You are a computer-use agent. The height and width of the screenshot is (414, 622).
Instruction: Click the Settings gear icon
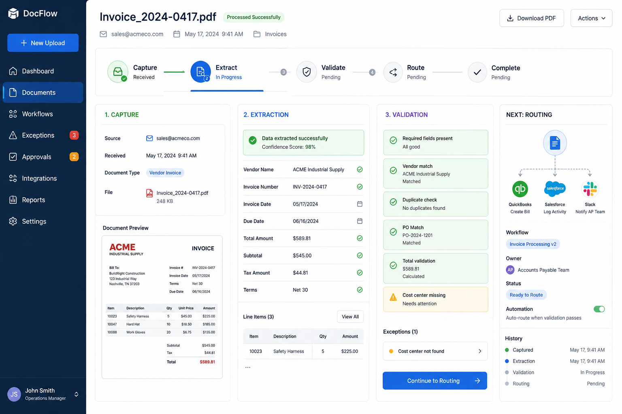pos(13,221)
